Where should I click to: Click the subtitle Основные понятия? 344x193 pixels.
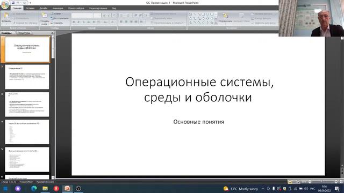click(198, 122)
